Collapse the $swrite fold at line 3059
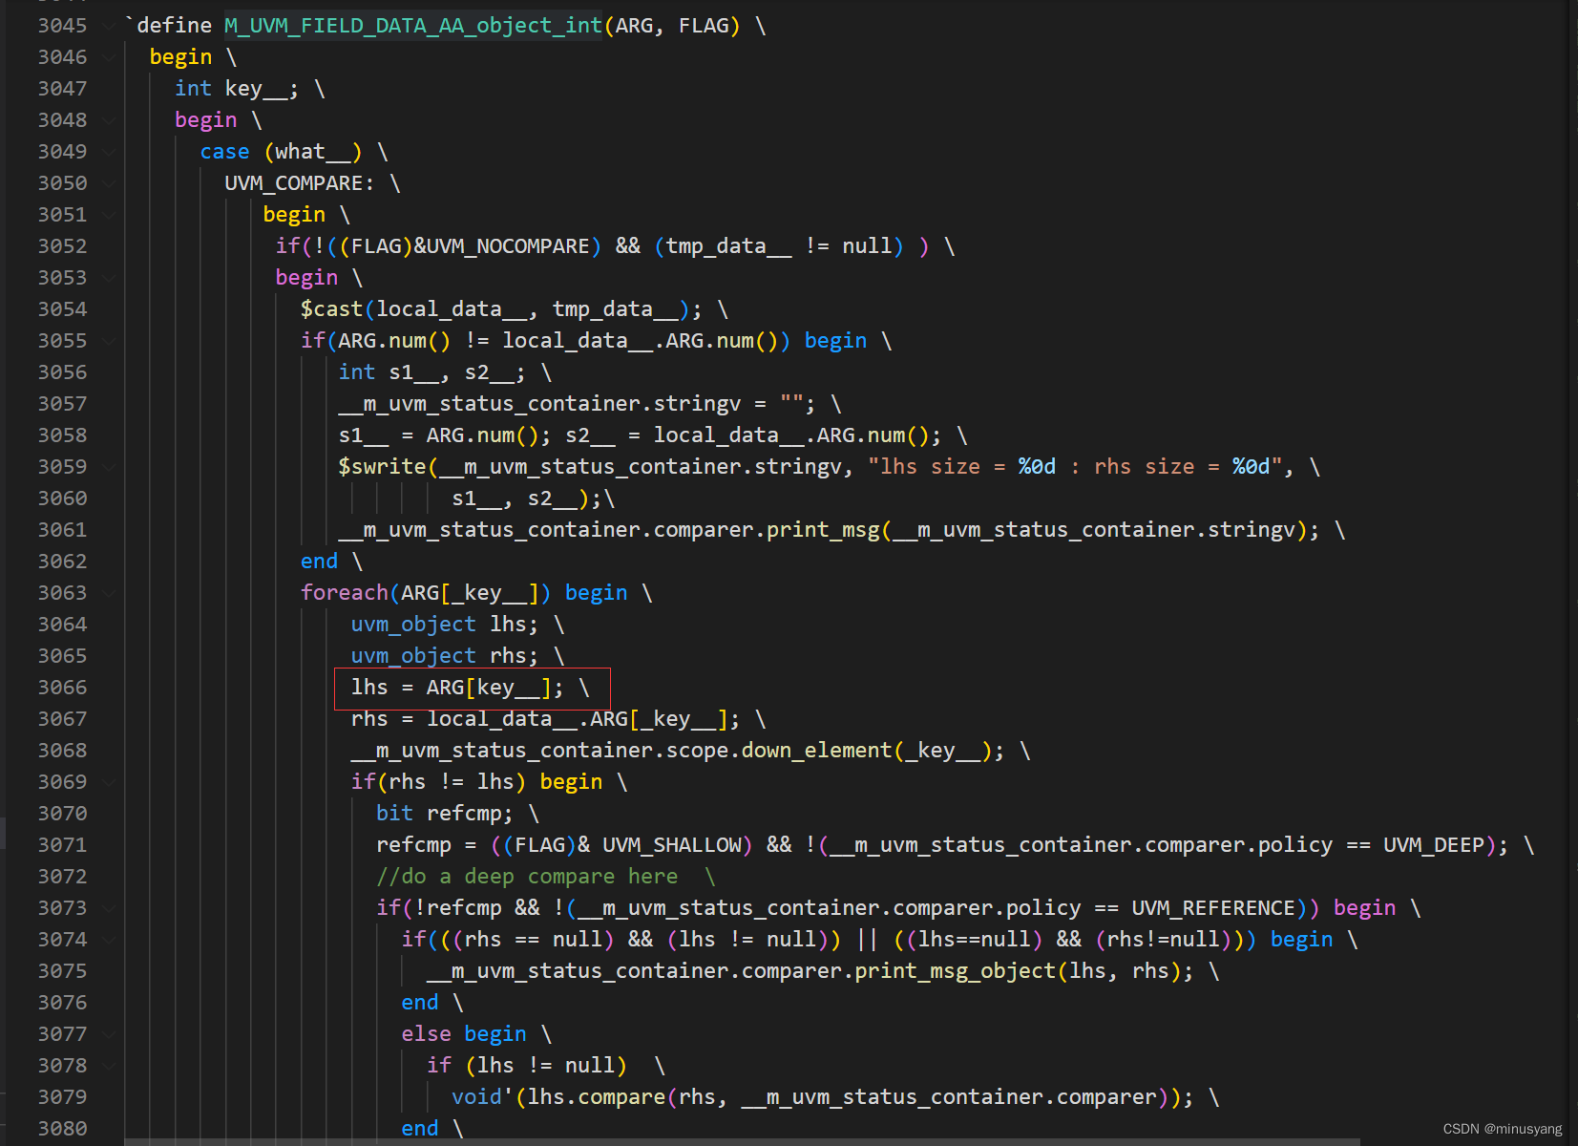This screenshot has width=1578, height=1146. [x=108, y=466]
